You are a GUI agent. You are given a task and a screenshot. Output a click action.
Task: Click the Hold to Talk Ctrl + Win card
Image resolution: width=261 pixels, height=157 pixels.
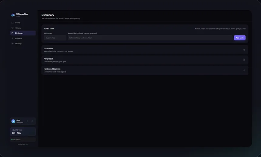tap(23, 132)
